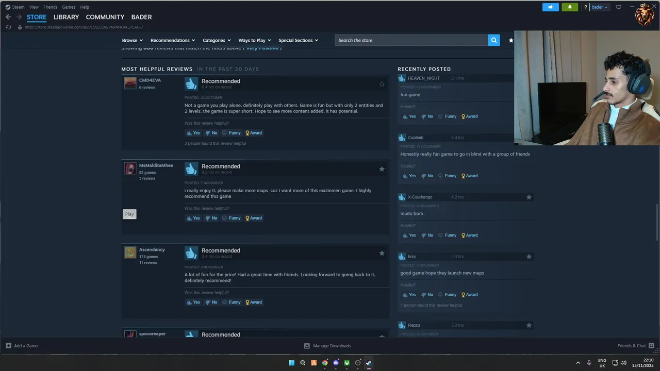Vote Yes on Coolbob's recent review
The image size is (660, 371).
click(x=409, y=176)
